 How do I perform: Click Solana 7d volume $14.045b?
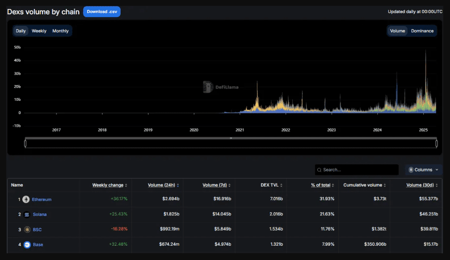(222, 214)
